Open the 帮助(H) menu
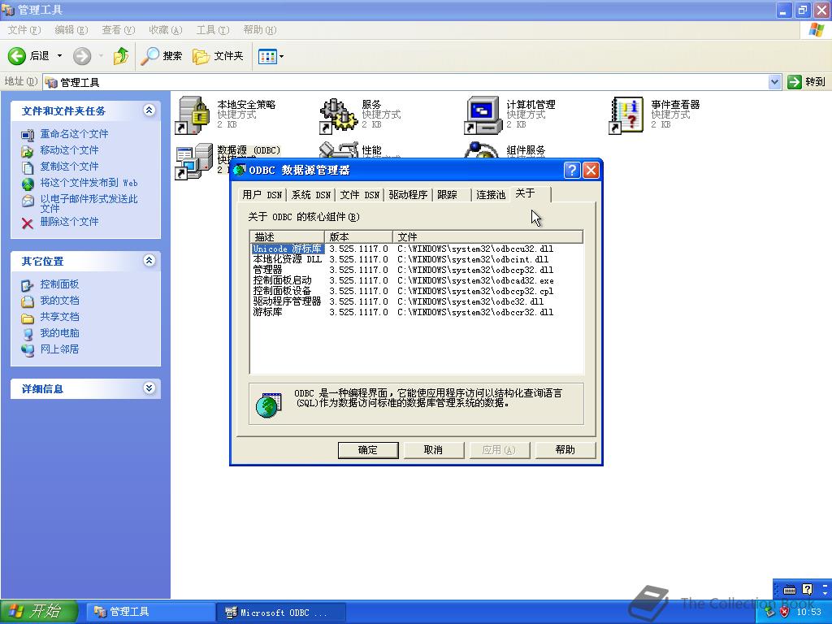This screenshot has width=832, height=624. [x=260, y=30]
